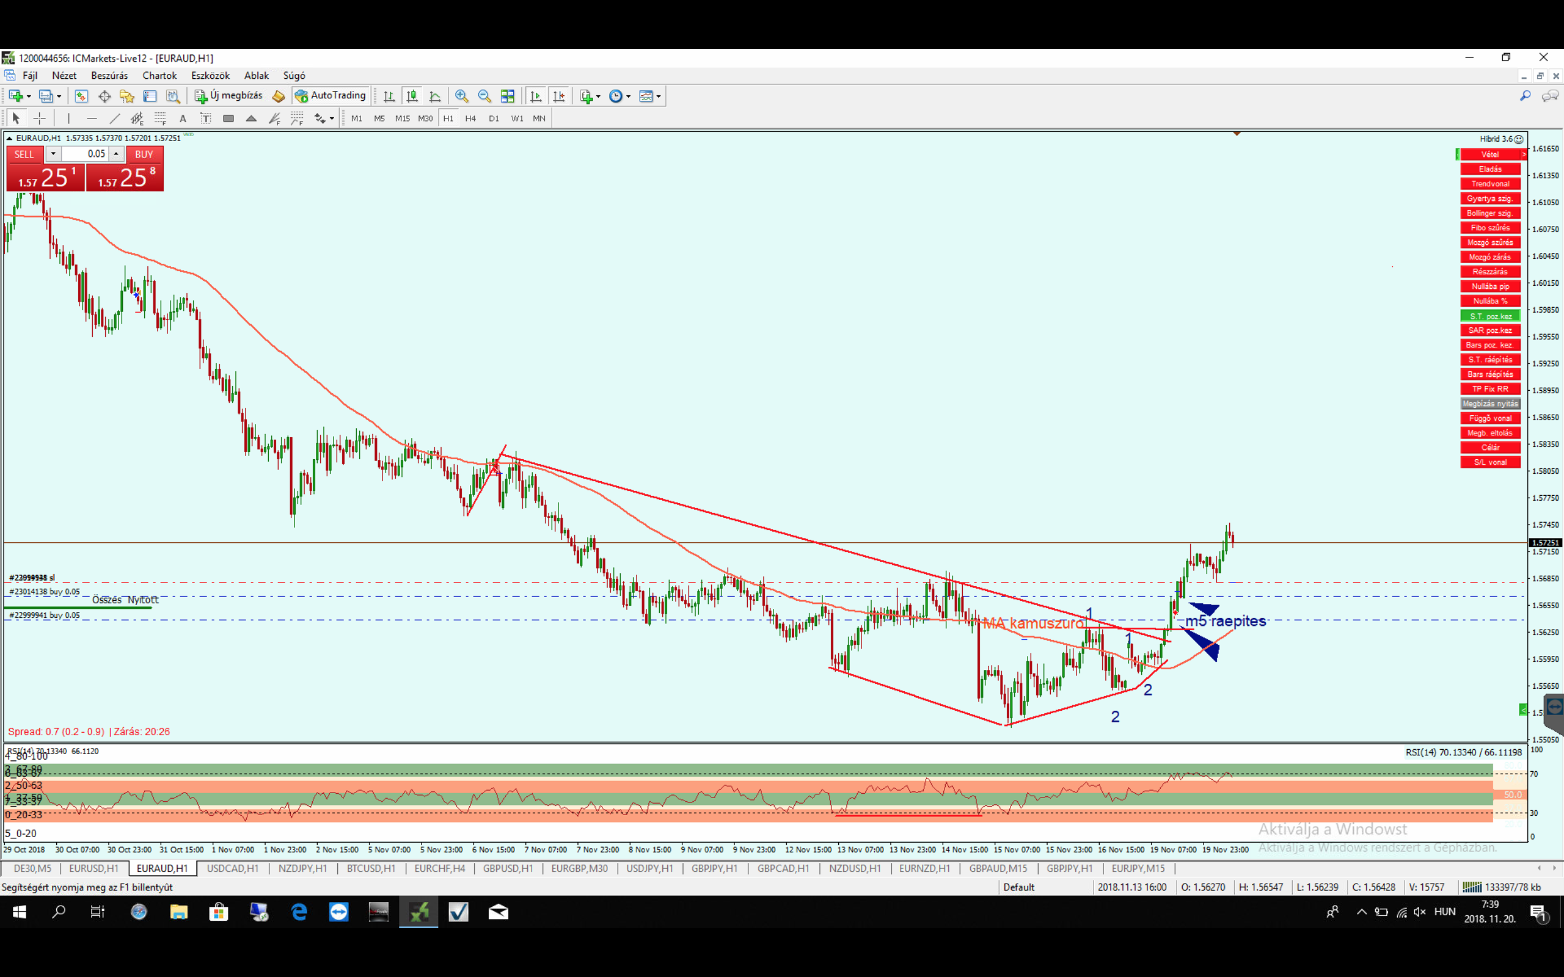Click the Új megbízás new order button

coord(230,96)
